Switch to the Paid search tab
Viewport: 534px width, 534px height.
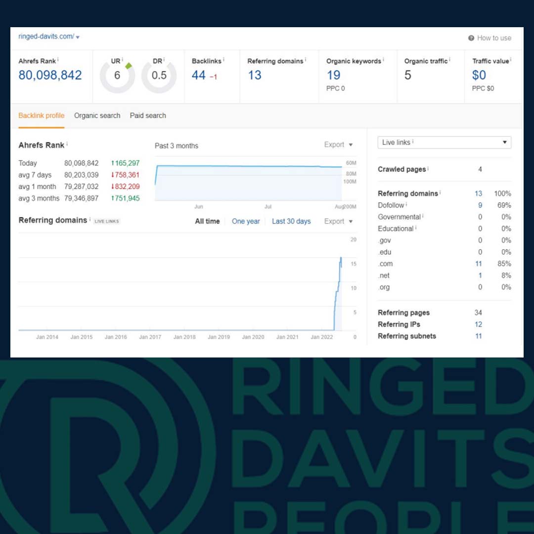(x=148, y=116)
